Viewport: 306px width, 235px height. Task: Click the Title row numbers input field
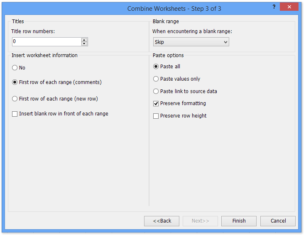coord(47,42)
